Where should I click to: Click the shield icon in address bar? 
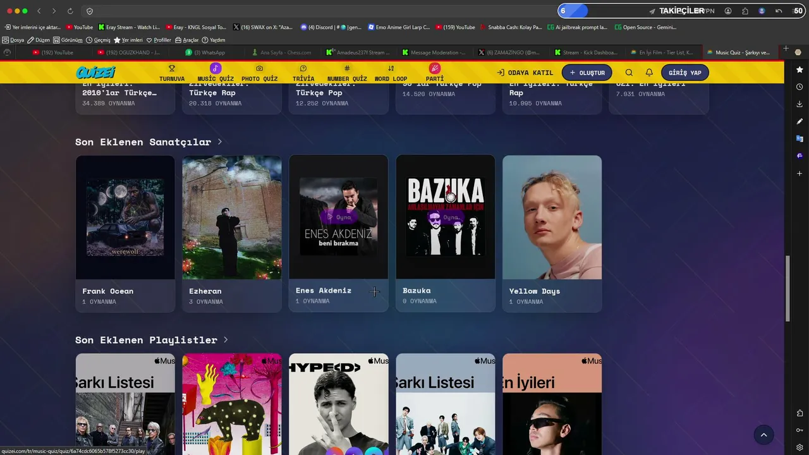click(89, 11)
